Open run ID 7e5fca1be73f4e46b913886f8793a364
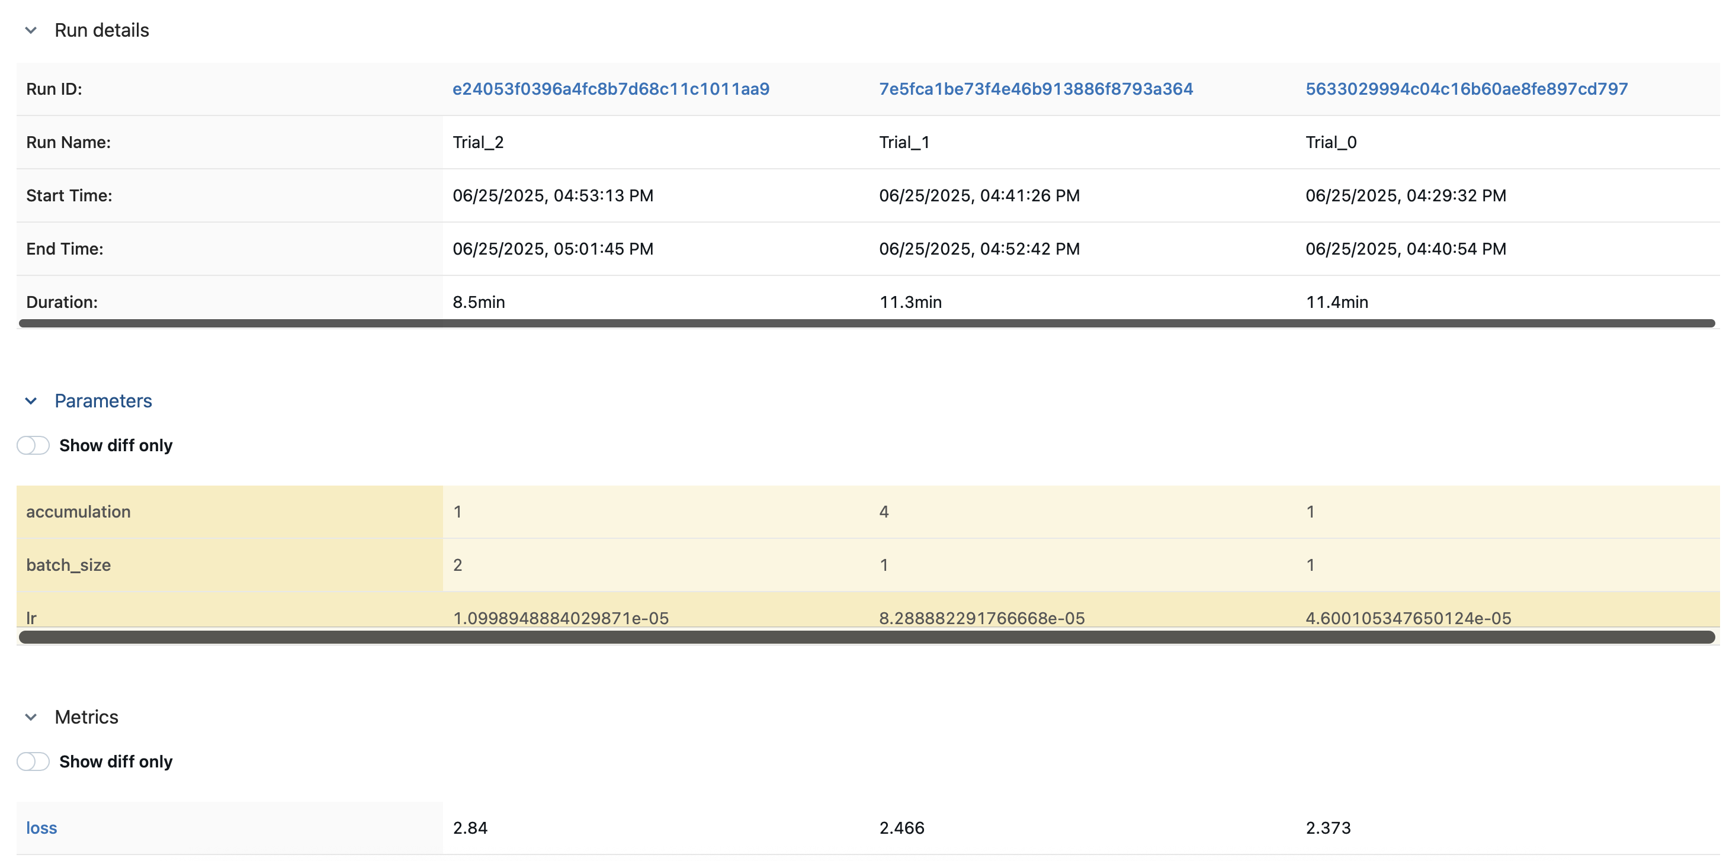The height and width of the screenshot is (861, 1726). coord(1035,89)
